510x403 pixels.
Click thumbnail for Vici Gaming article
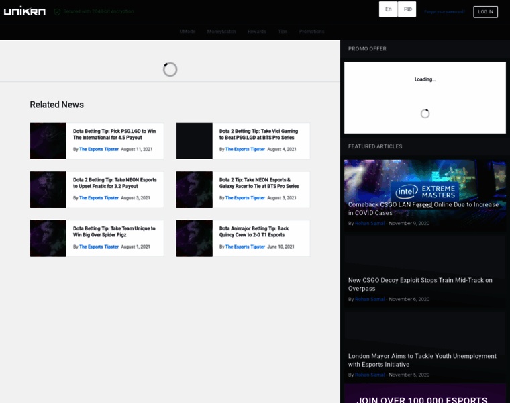click(195, 140)
